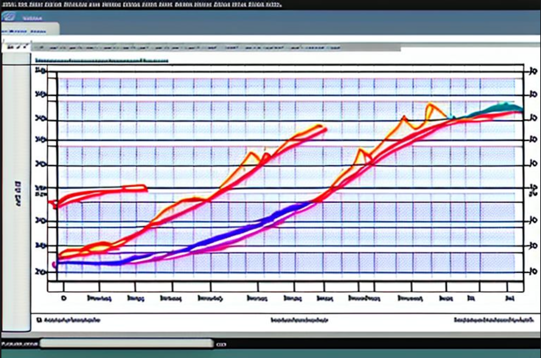Image resolution: width=541 pixels, height=358 pixels.
Task: Click the "0" label on the horizontal axis
Action: coord(64,298)
